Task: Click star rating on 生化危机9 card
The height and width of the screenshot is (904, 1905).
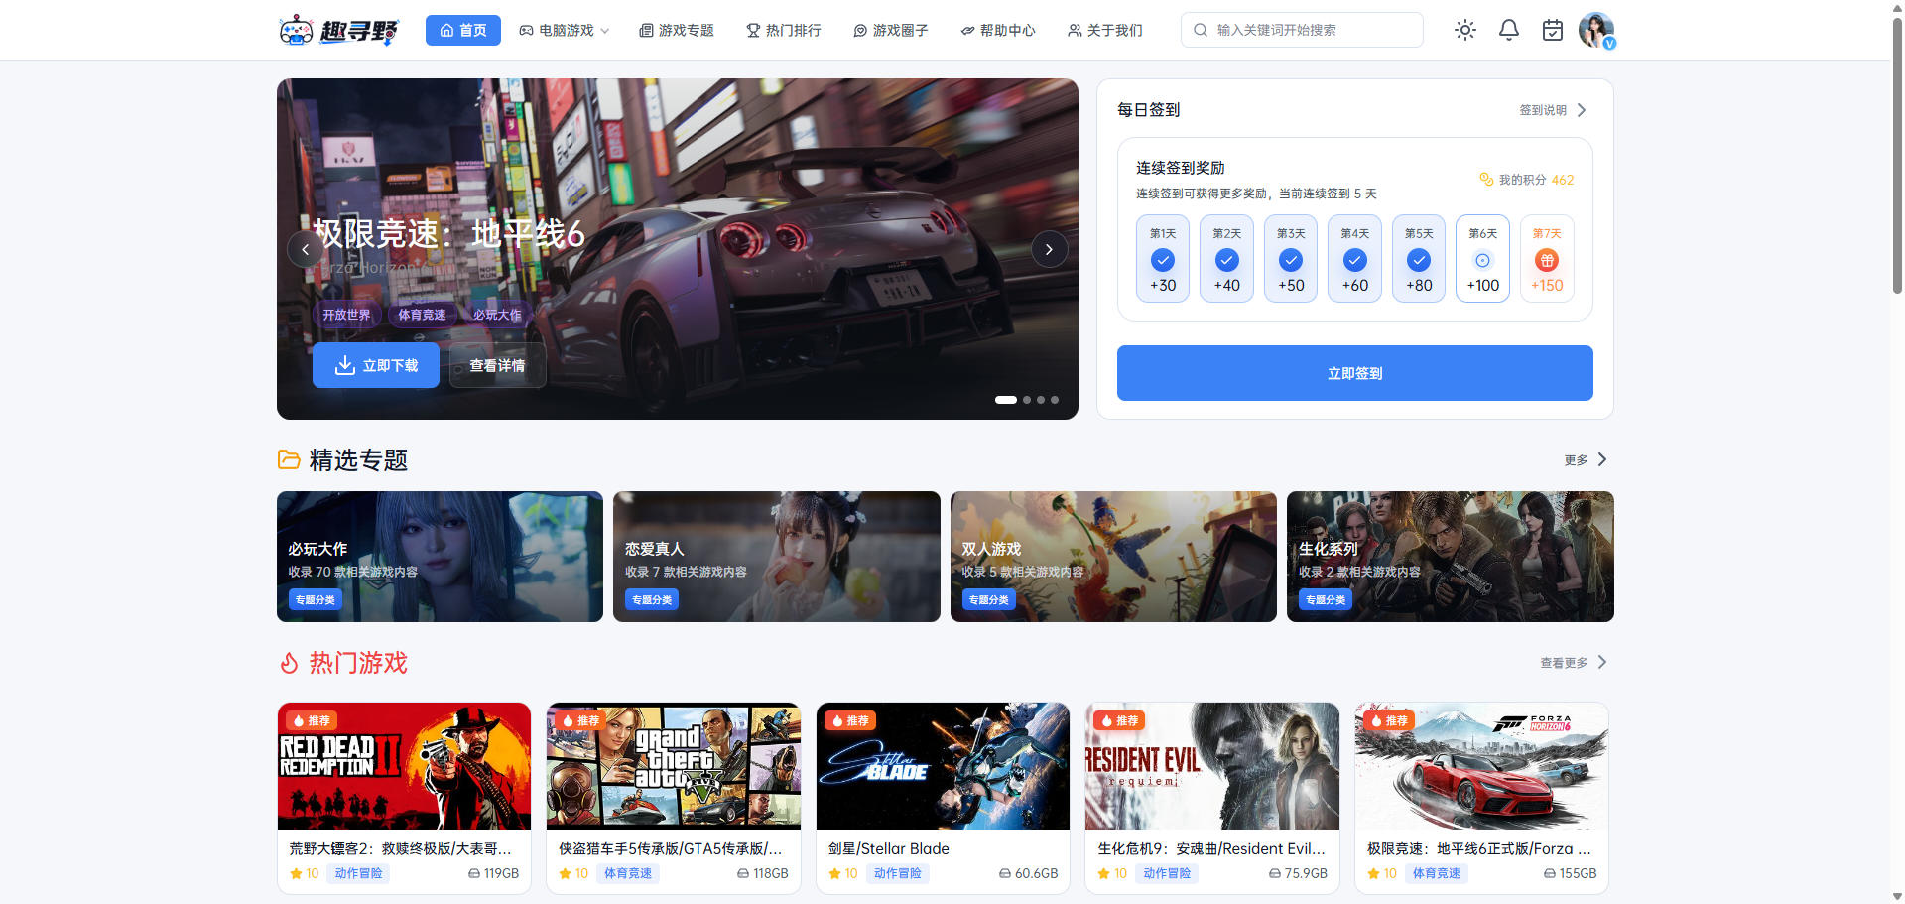Action: pos(1112,873)
